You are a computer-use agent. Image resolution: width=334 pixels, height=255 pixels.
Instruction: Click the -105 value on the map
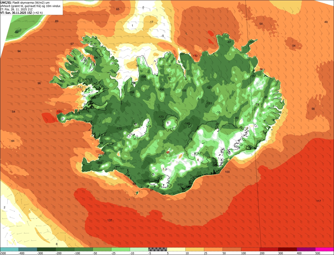coord(183,90)
